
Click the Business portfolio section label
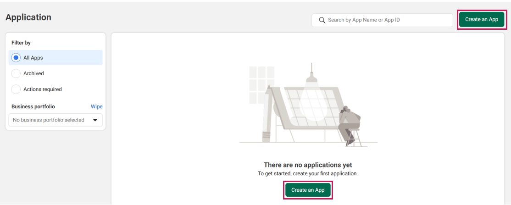coord(33,106)
